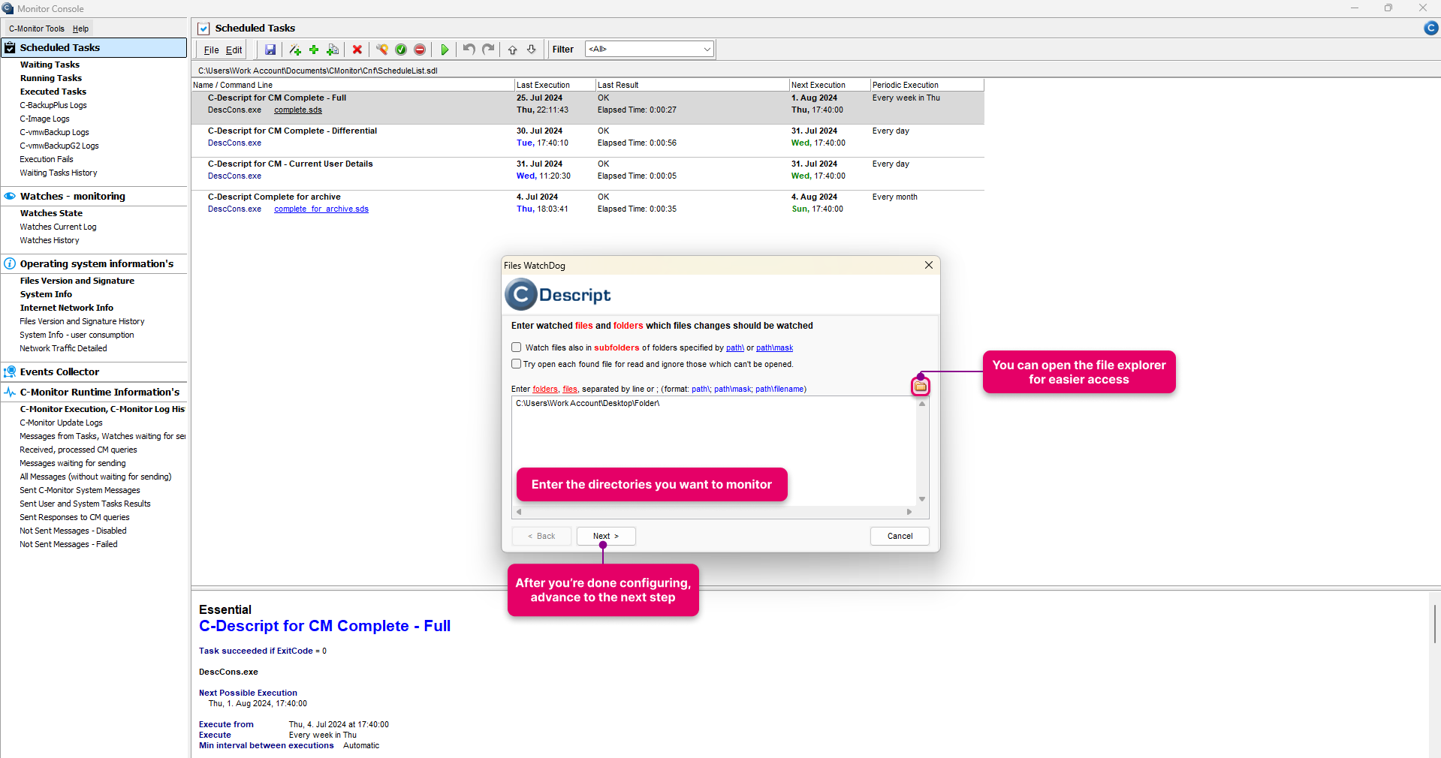The width and height of the screenshot is (1441, 758).
Task: Click the < Back button in the dialog
Action: pyautogui.click(x=541, y=536)
